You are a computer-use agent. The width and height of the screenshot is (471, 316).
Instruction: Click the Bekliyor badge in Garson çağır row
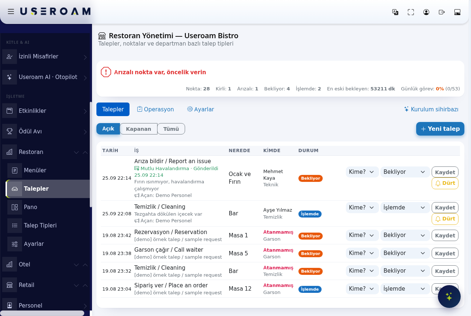pyautogui.click(x=311, y=254)
